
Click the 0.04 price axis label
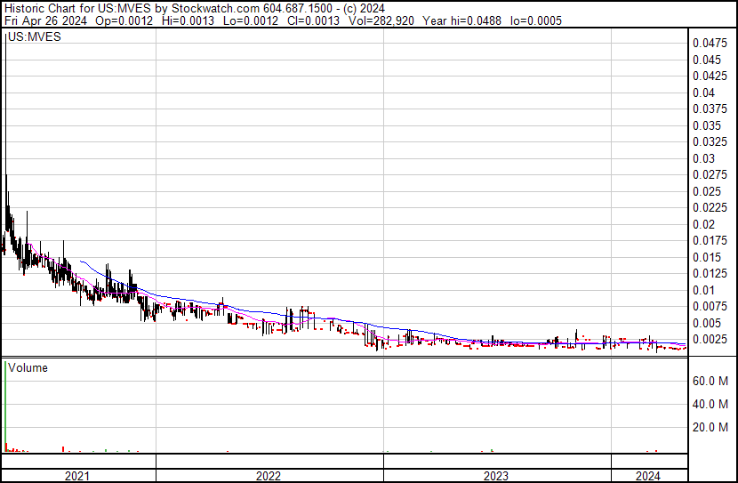(703, 93)
